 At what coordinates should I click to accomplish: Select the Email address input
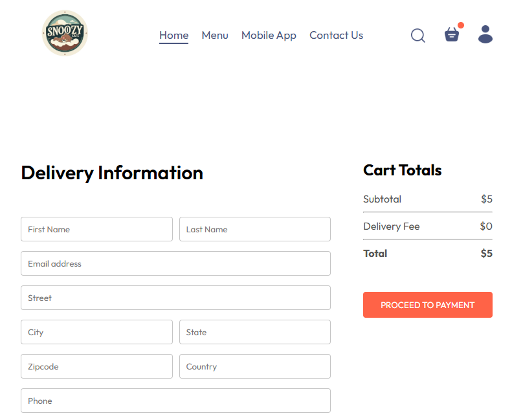coord(175,263)
